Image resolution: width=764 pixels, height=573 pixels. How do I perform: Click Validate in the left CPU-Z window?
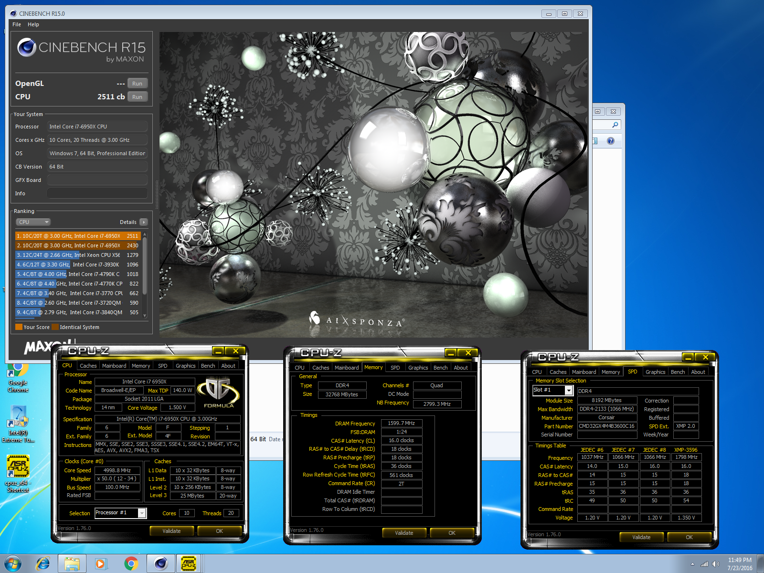172,531
